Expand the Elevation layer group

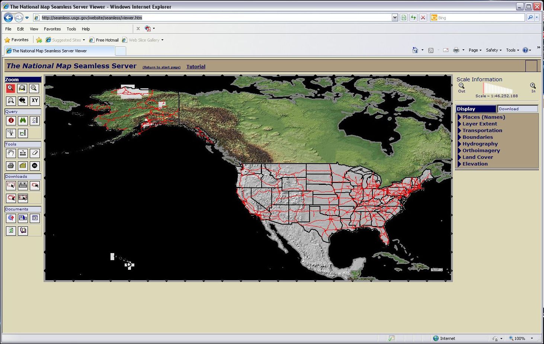[x=475, y=164]
